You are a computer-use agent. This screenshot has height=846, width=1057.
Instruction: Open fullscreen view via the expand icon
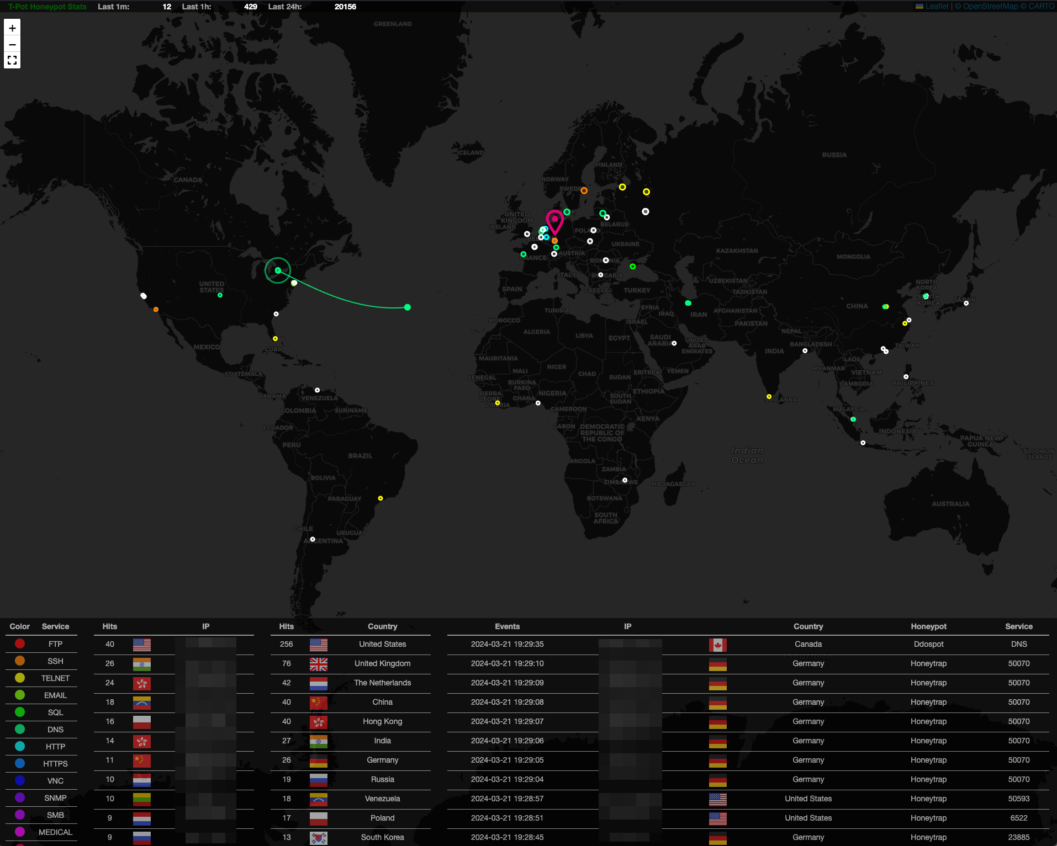click(12, 60)
